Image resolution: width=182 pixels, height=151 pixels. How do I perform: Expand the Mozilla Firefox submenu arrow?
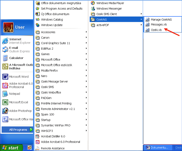86,70
